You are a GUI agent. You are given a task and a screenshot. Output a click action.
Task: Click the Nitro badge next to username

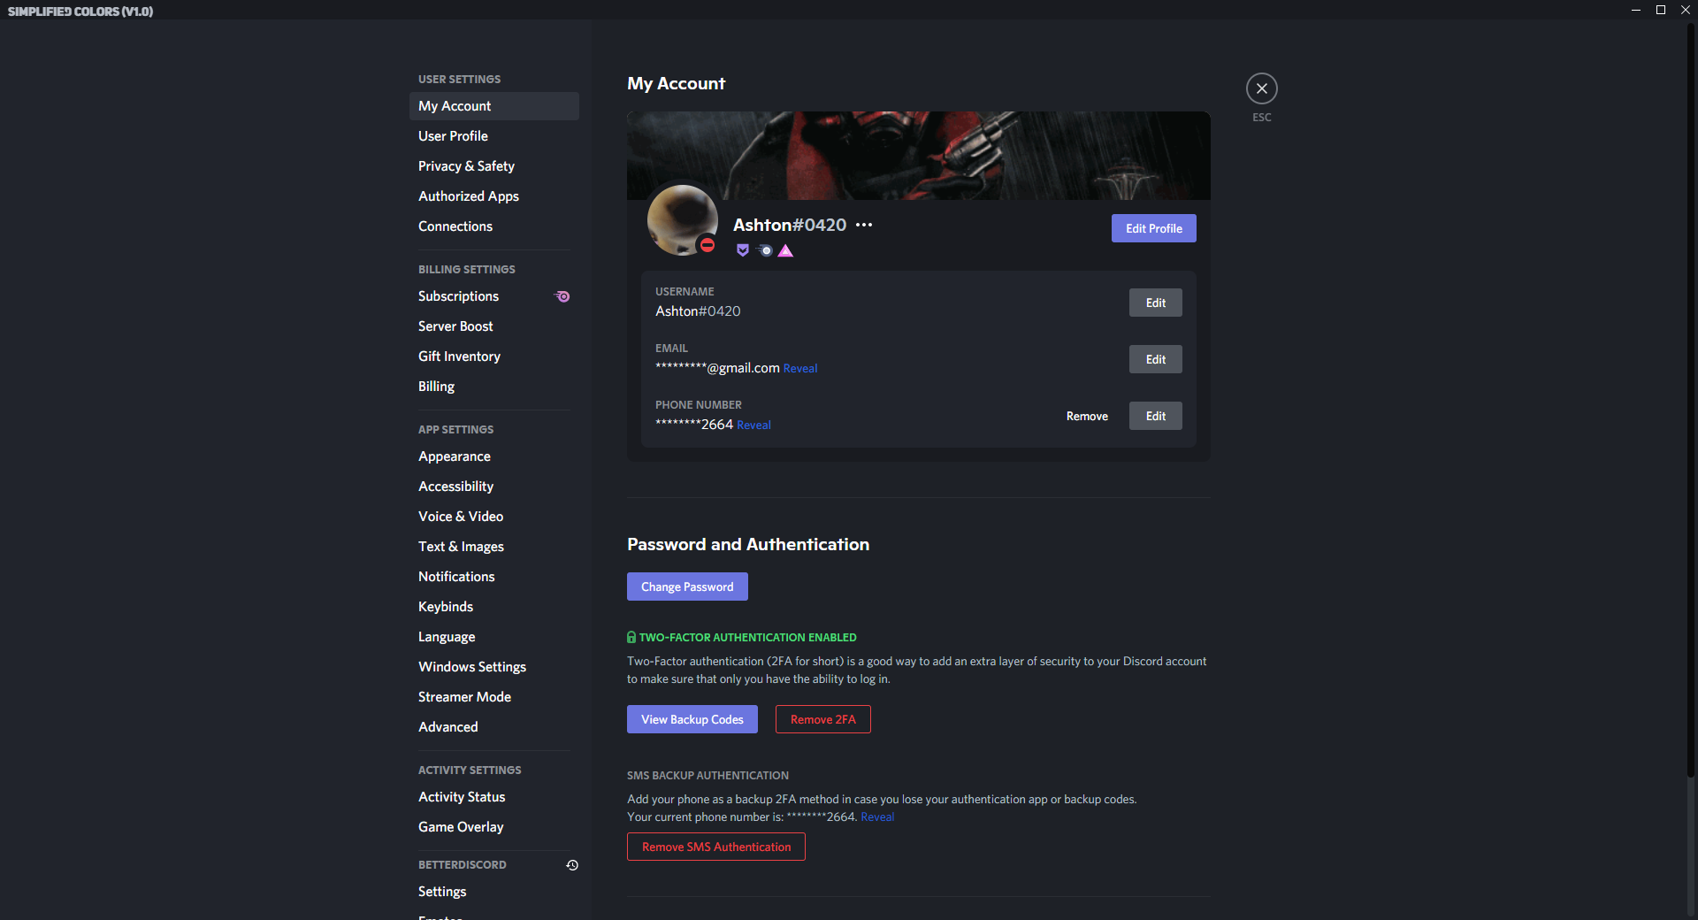coord(764,250)
